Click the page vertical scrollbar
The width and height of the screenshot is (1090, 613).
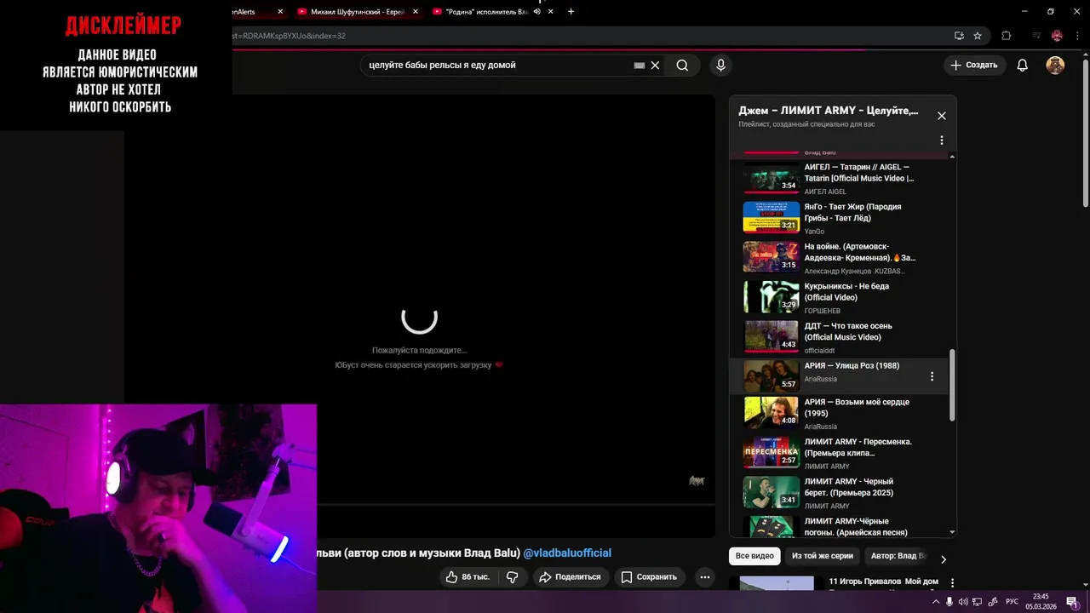tap(1085, 132)
